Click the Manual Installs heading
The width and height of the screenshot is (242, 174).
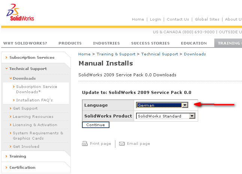tap(106, 63)
